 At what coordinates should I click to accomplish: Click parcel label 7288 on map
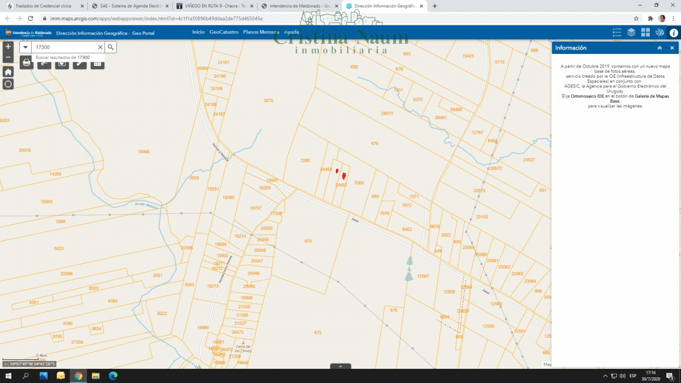pyautogui.click(x=305, y=161)
